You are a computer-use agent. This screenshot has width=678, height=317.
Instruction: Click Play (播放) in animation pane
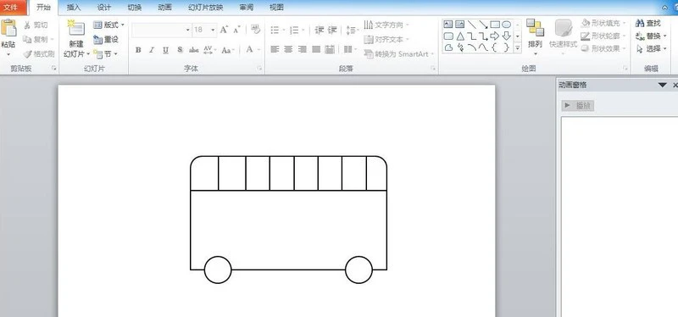[x=578, y=105]
